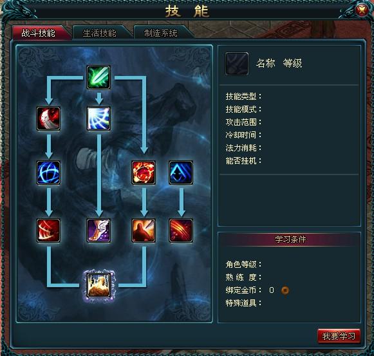Click the 绑定金币 coin icon
Viewport: 374px width, 356px height.
pyautogui.click(x=285, y=290)
